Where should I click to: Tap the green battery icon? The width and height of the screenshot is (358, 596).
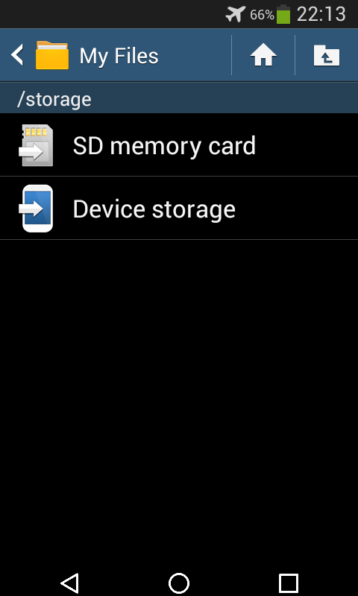(x=283, y=14)
